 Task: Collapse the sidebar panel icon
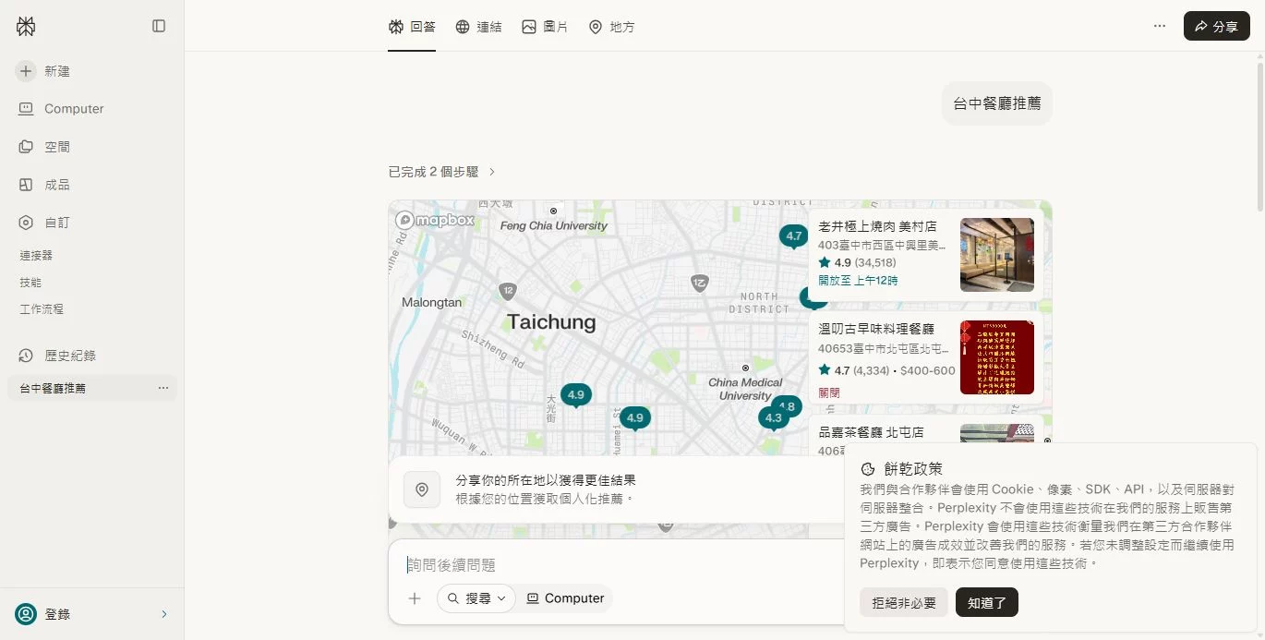pos(159,26)
